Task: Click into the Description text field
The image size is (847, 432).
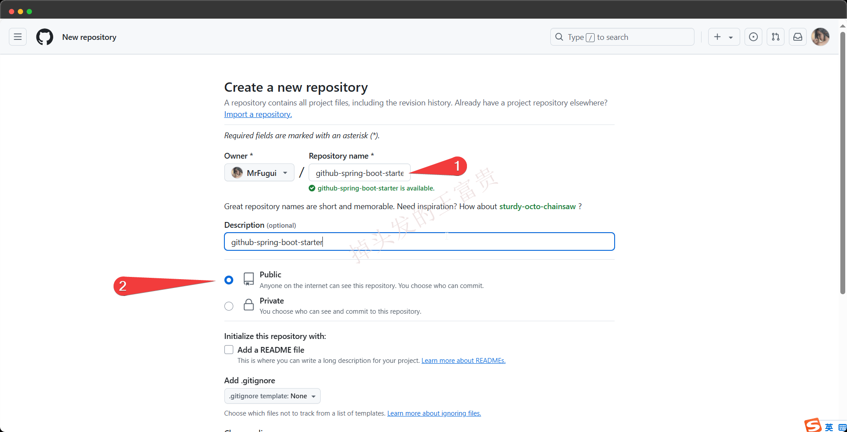Action: click(x=419, y=241)
